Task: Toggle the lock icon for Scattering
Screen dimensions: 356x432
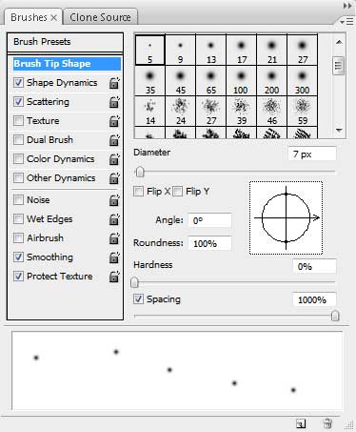Action: click(114, 102)
